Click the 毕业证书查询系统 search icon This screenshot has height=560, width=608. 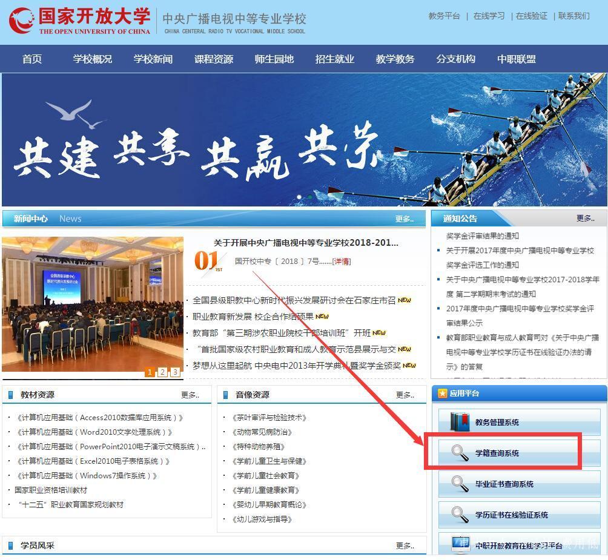[459, 483]
